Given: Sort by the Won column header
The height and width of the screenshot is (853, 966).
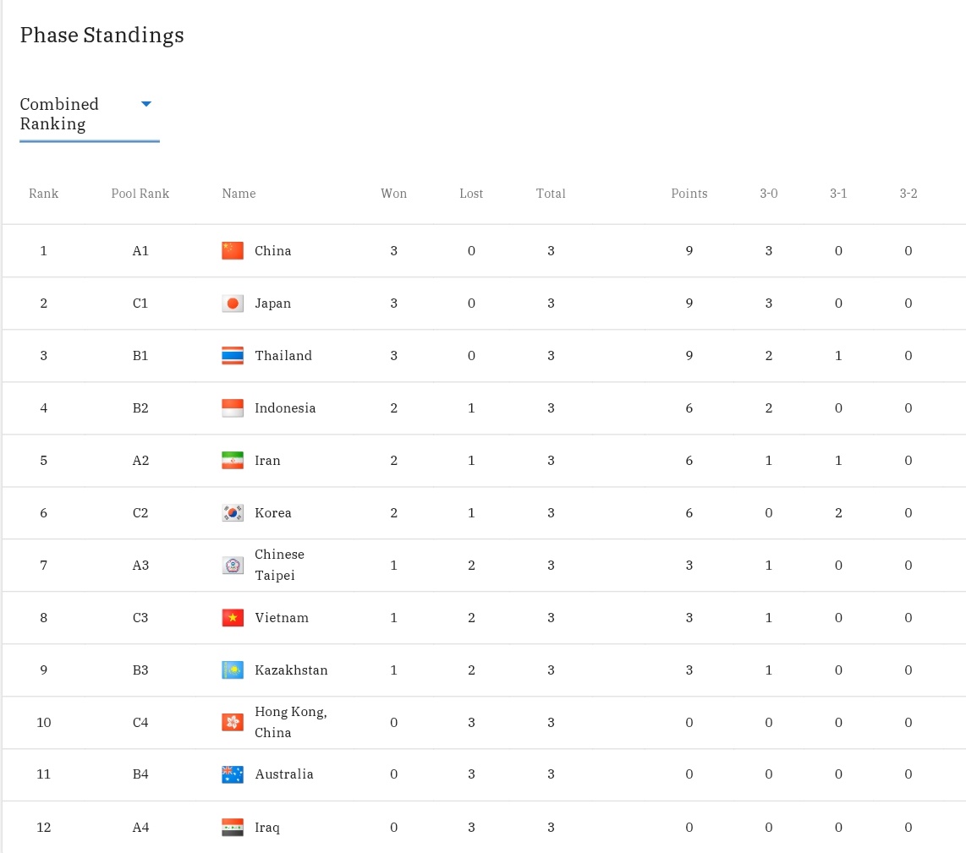Looking at the screenshot, I should point(393,194).
